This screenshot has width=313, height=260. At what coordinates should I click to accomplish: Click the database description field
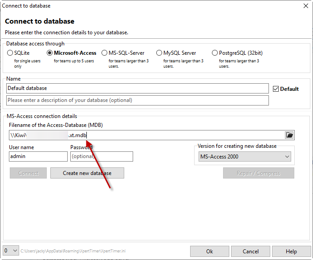tap(137, 100)
